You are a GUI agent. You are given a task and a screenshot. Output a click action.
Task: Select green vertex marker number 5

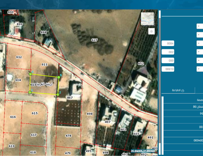[x=59, y=77]
